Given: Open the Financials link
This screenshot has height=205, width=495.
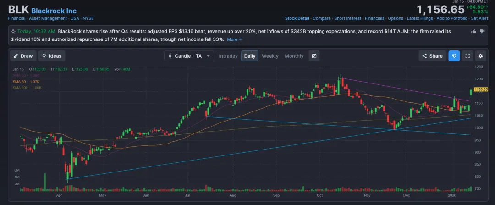Looking at the screenshot, I should (x=374, y=18).
